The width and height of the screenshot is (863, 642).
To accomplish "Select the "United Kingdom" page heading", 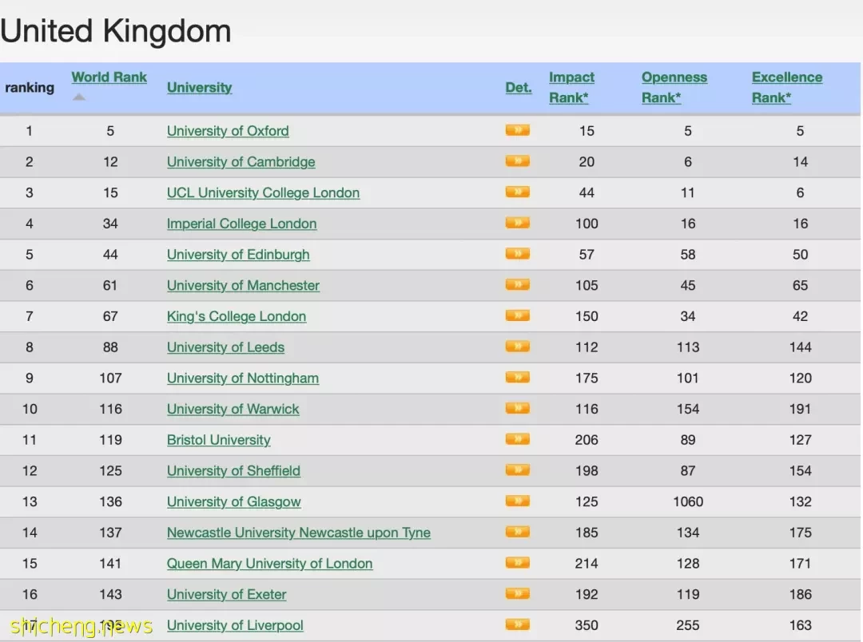I will pos(116,31).
